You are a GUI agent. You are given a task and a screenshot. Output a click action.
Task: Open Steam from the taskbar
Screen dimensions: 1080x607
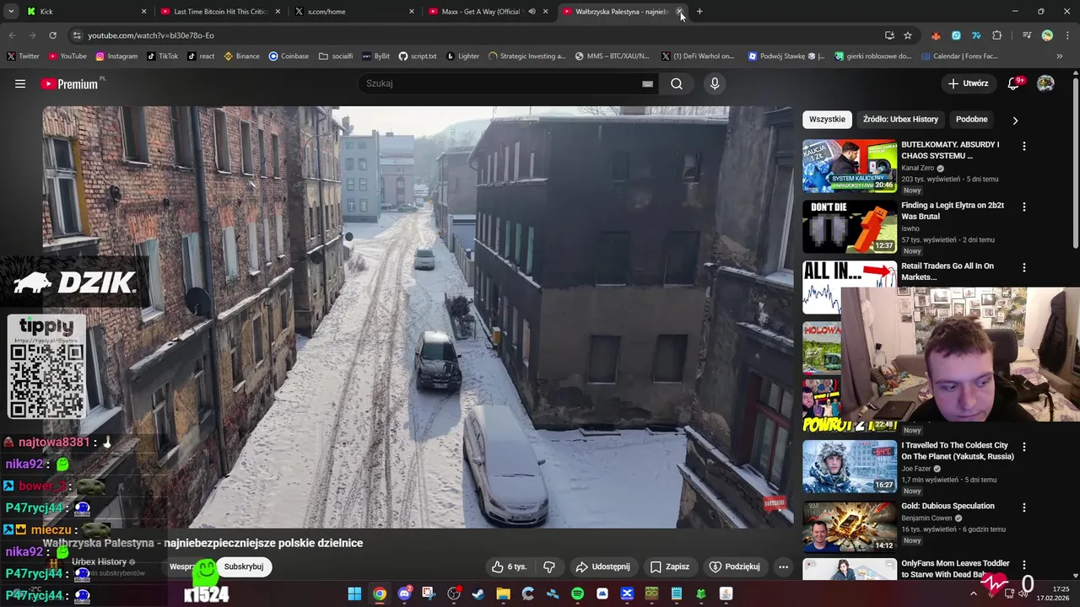coord(478,594)
